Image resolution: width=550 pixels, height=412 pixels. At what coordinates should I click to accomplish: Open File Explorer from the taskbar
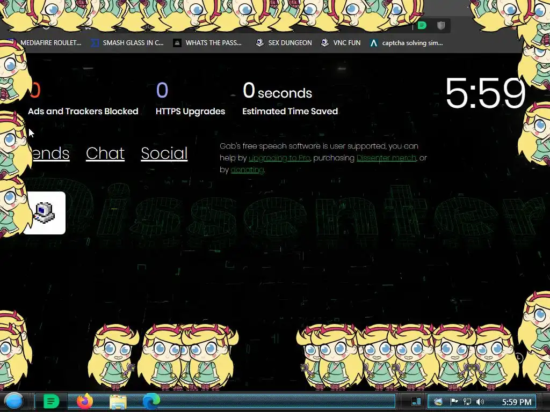(118, 402)
